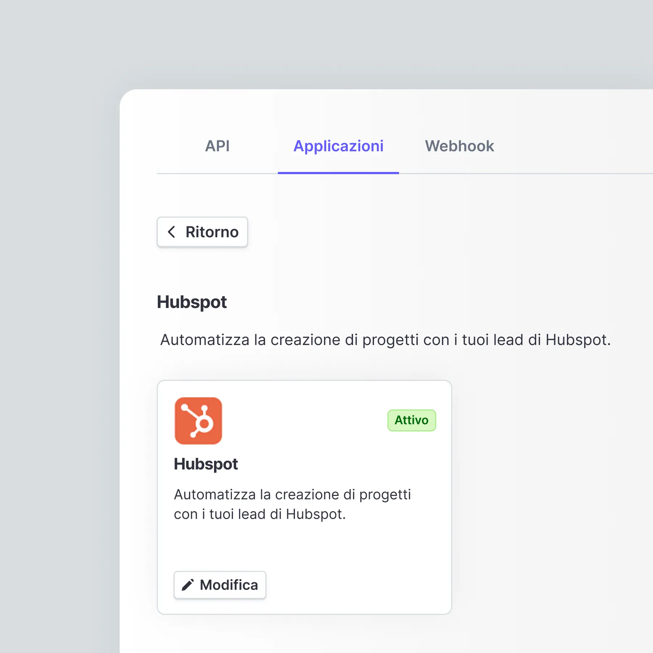653x653 pixels.
Task: Click the card description starting "Automatizza la creazione di progetti"
Action: tap(292, 504)
